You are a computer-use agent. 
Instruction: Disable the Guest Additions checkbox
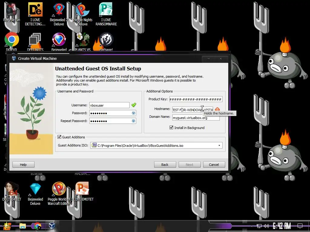pyautogui.click(x=59, y=137)
